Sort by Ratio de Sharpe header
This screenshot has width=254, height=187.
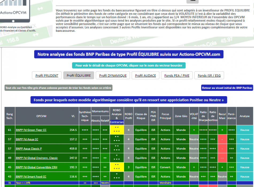(x=203, y=116)
